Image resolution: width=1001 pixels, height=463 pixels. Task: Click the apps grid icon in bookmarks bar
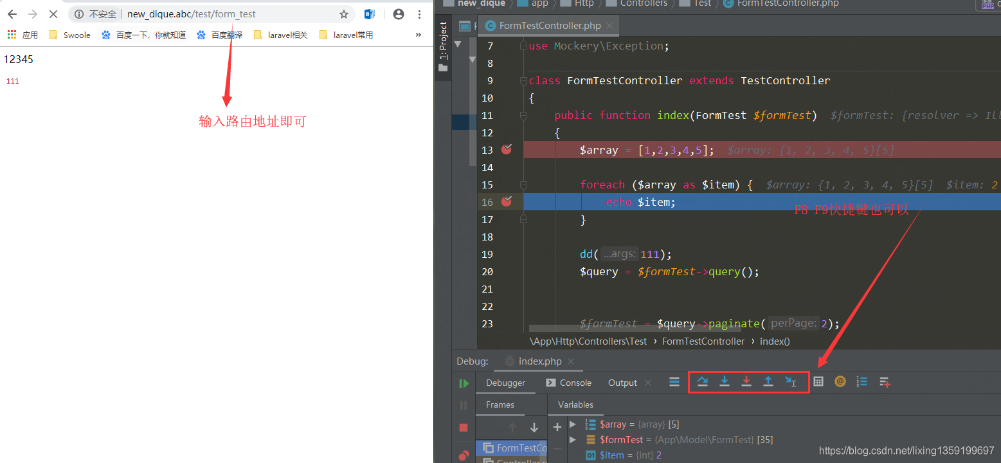12,35
